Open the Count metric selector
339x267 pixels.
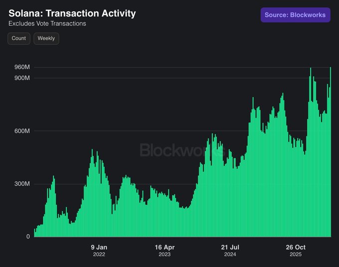19,38
